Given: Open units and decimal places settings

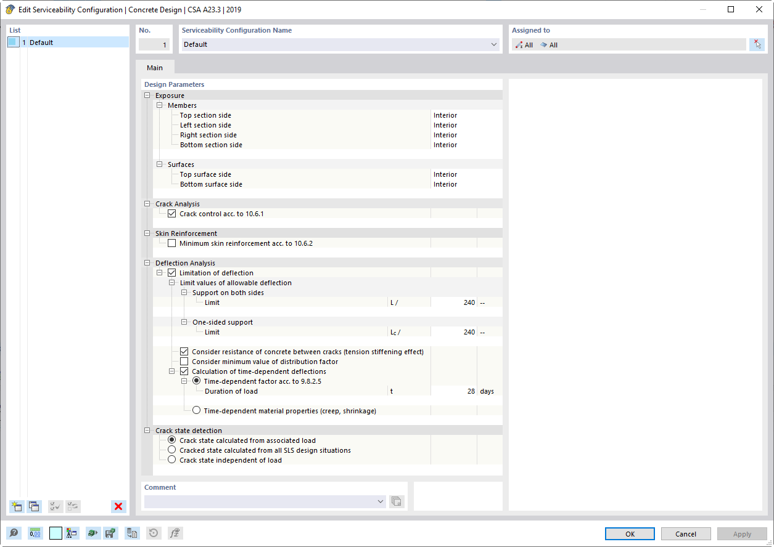Looking at the screenshot, I should click(35, 533).
